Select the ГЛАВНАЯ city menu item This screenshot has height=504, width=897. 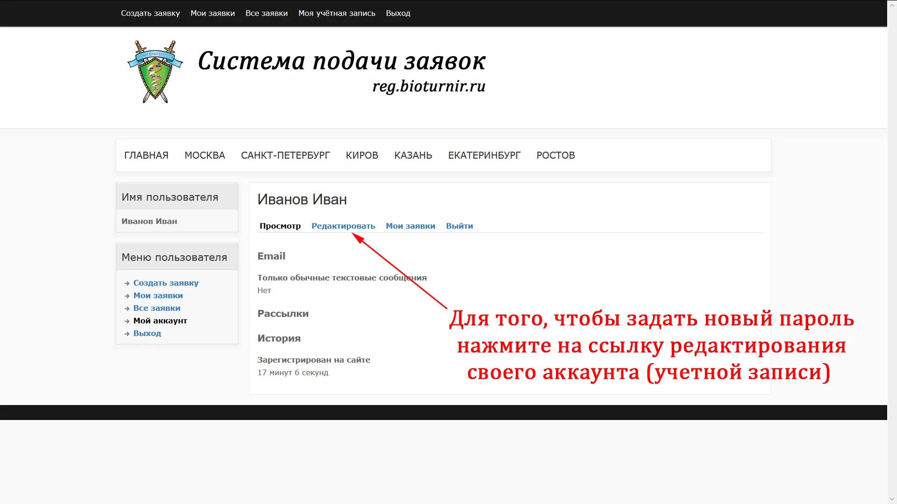click(146, 155)
